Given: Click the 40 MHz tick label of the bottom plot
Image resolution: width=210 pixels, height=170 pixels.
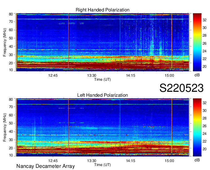Looking at the screenshot, I should pyautogui.click(x=11, y=132).
